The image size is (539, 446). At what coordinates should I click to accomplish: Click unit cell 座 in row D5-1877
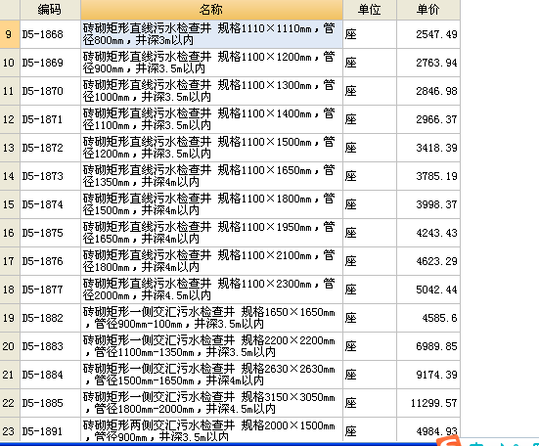(x=370, y=290)
